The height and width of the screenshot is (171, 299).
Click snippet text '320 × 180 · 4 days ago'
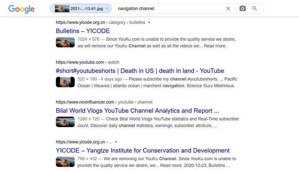point(100,79)
